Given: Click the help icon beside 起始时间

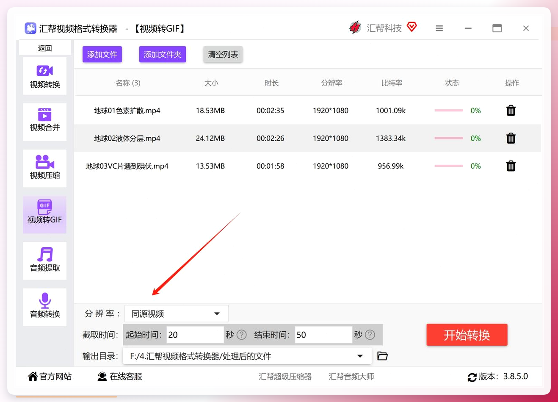Looking at the screenshot, I should click(242, 335).
